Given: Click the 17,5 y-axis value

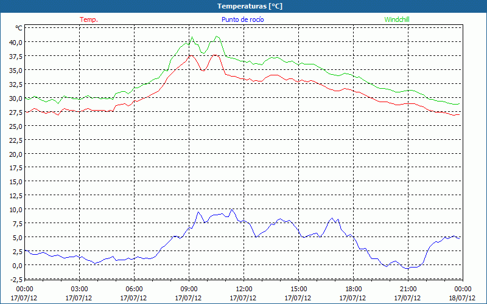Looking at the screenshot, I should (16, 168).
